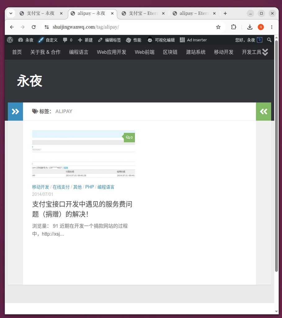Open 关于我 & 合作 page
The width and height of the screenshot is (282, 318).
(45, 52)
